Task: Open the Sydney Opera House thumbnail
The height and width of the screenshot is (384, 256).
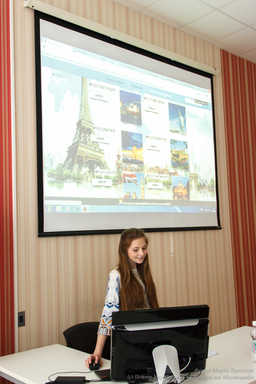Action: pos(130,108)
